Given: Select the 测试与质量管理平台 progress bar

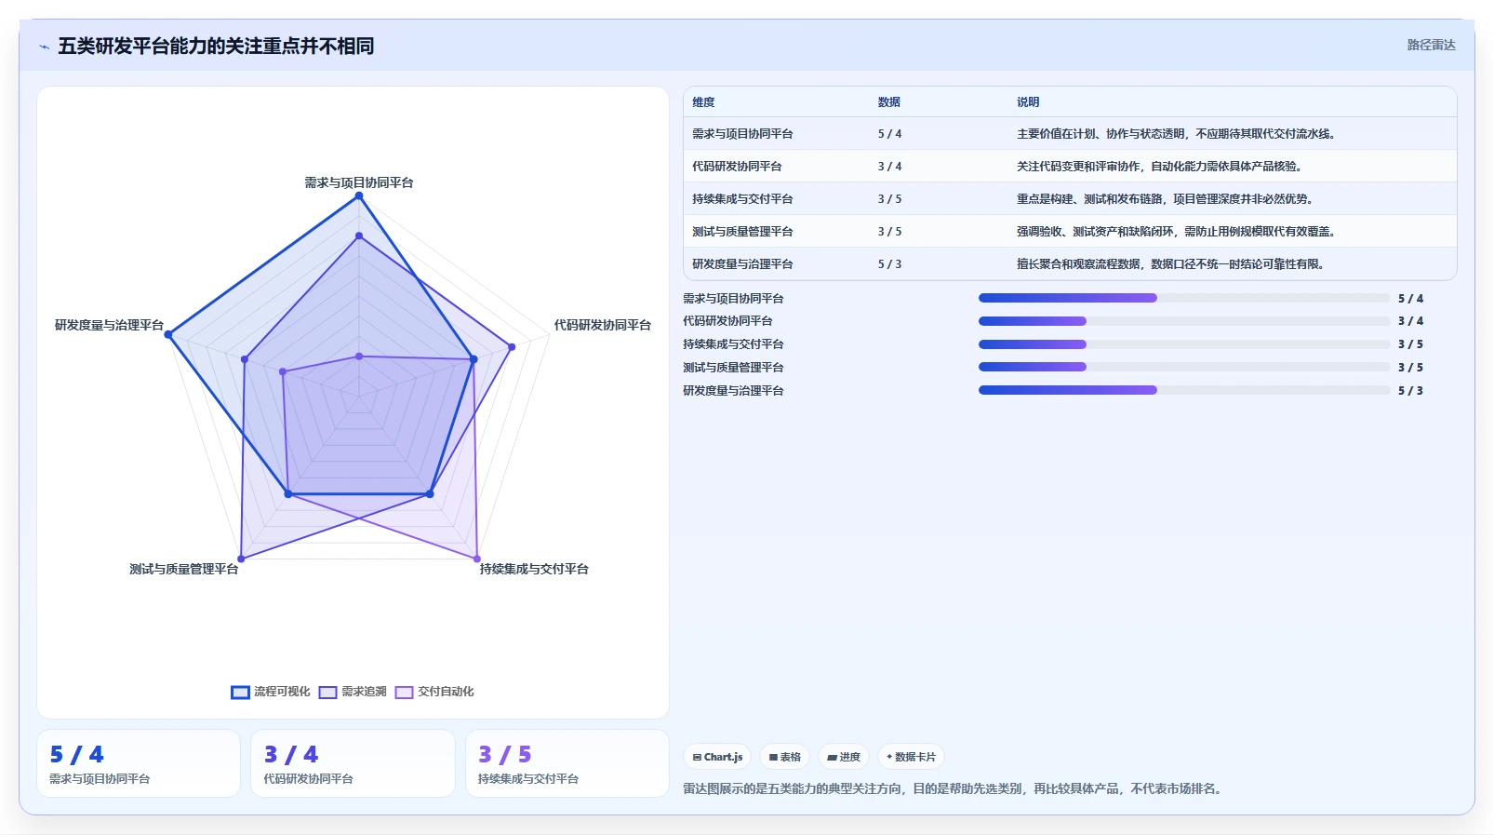Looking at the screenshot, I should click(x=1184, y=367).
